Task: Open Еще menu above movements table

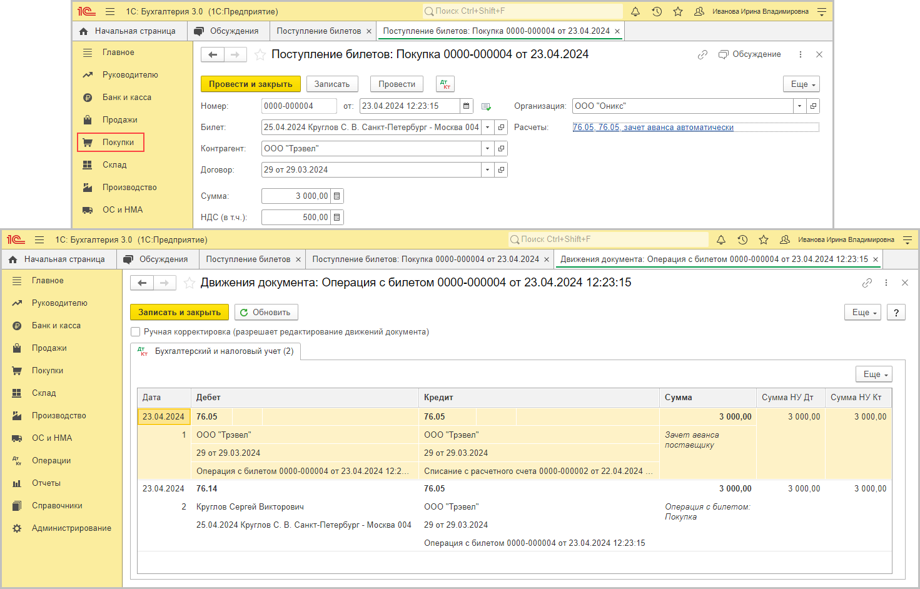Action: 874,374
